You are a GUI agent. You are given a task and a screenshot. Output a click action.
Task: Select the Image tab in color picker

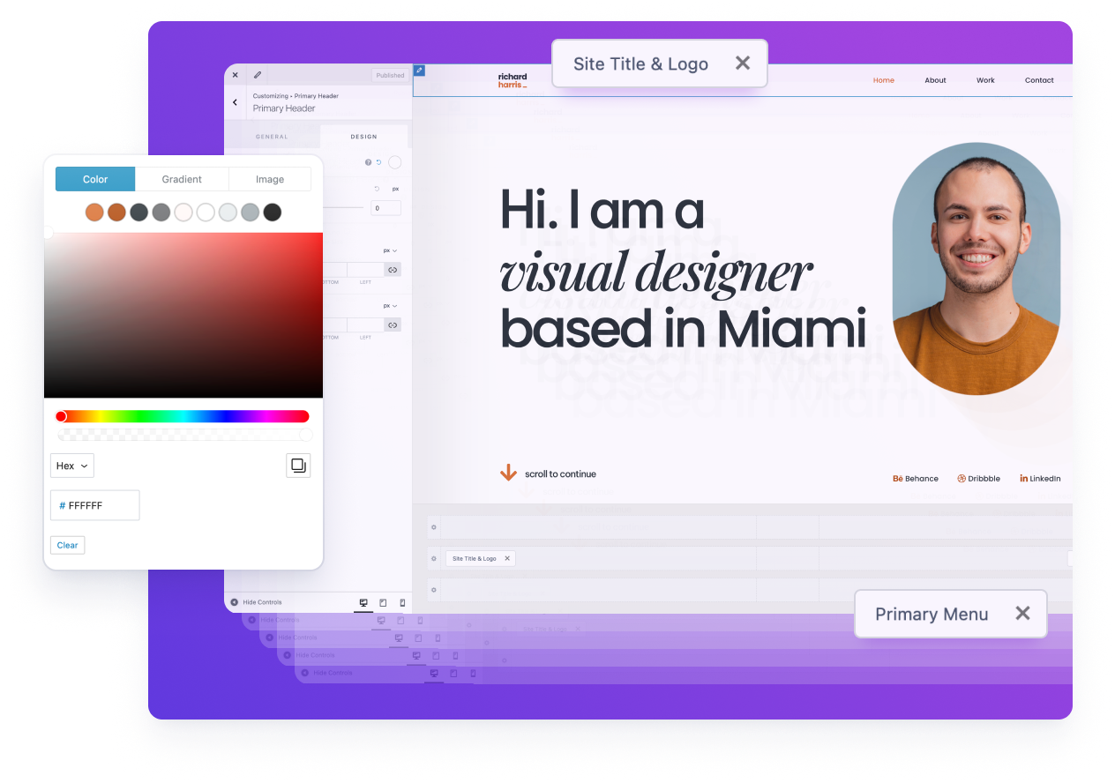[270, 179]
